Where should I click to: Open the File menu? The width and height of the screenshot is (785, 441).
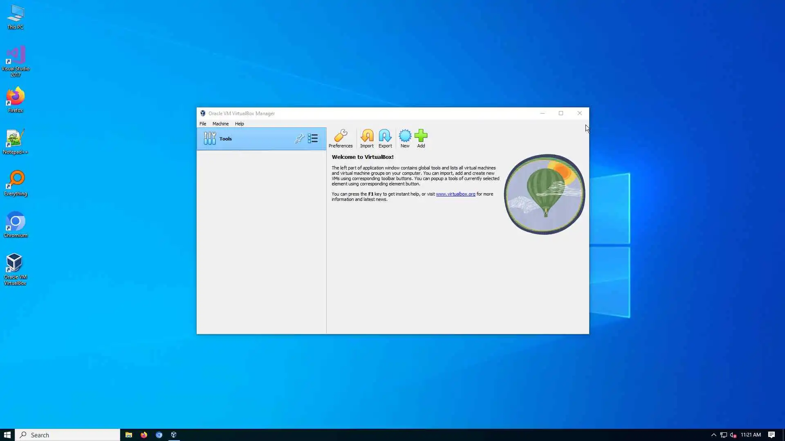[203, 124]
